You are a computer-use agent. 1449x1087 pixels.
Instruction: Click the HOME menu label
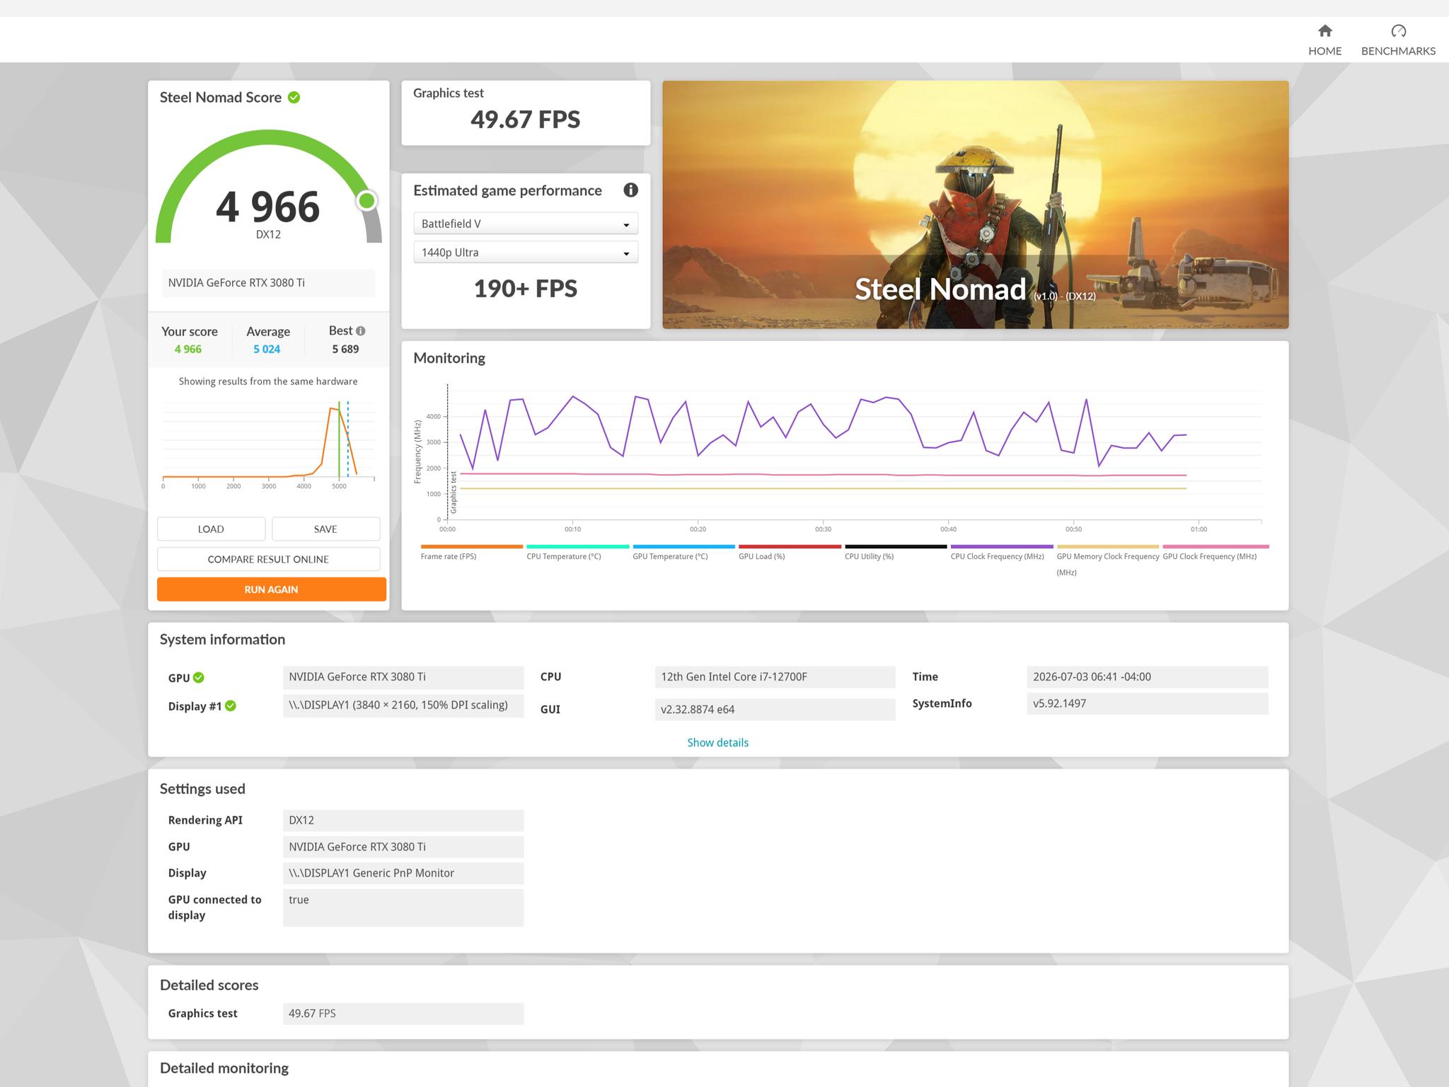(x=1324, y=51)
